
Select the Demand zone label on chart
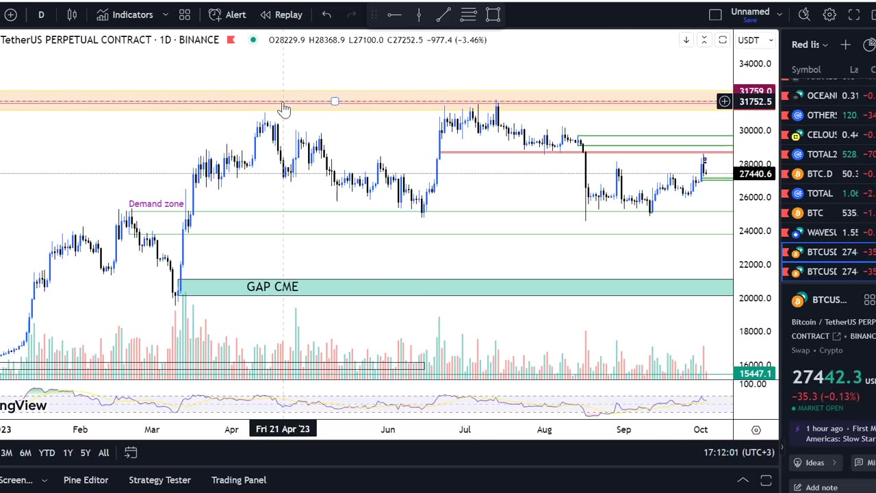156,203
